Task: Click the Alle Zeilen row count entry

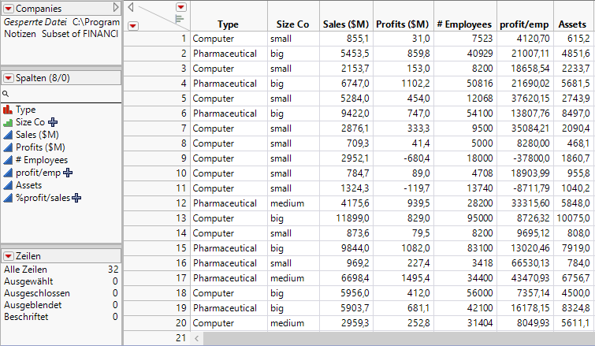Action: pos(61,270)
